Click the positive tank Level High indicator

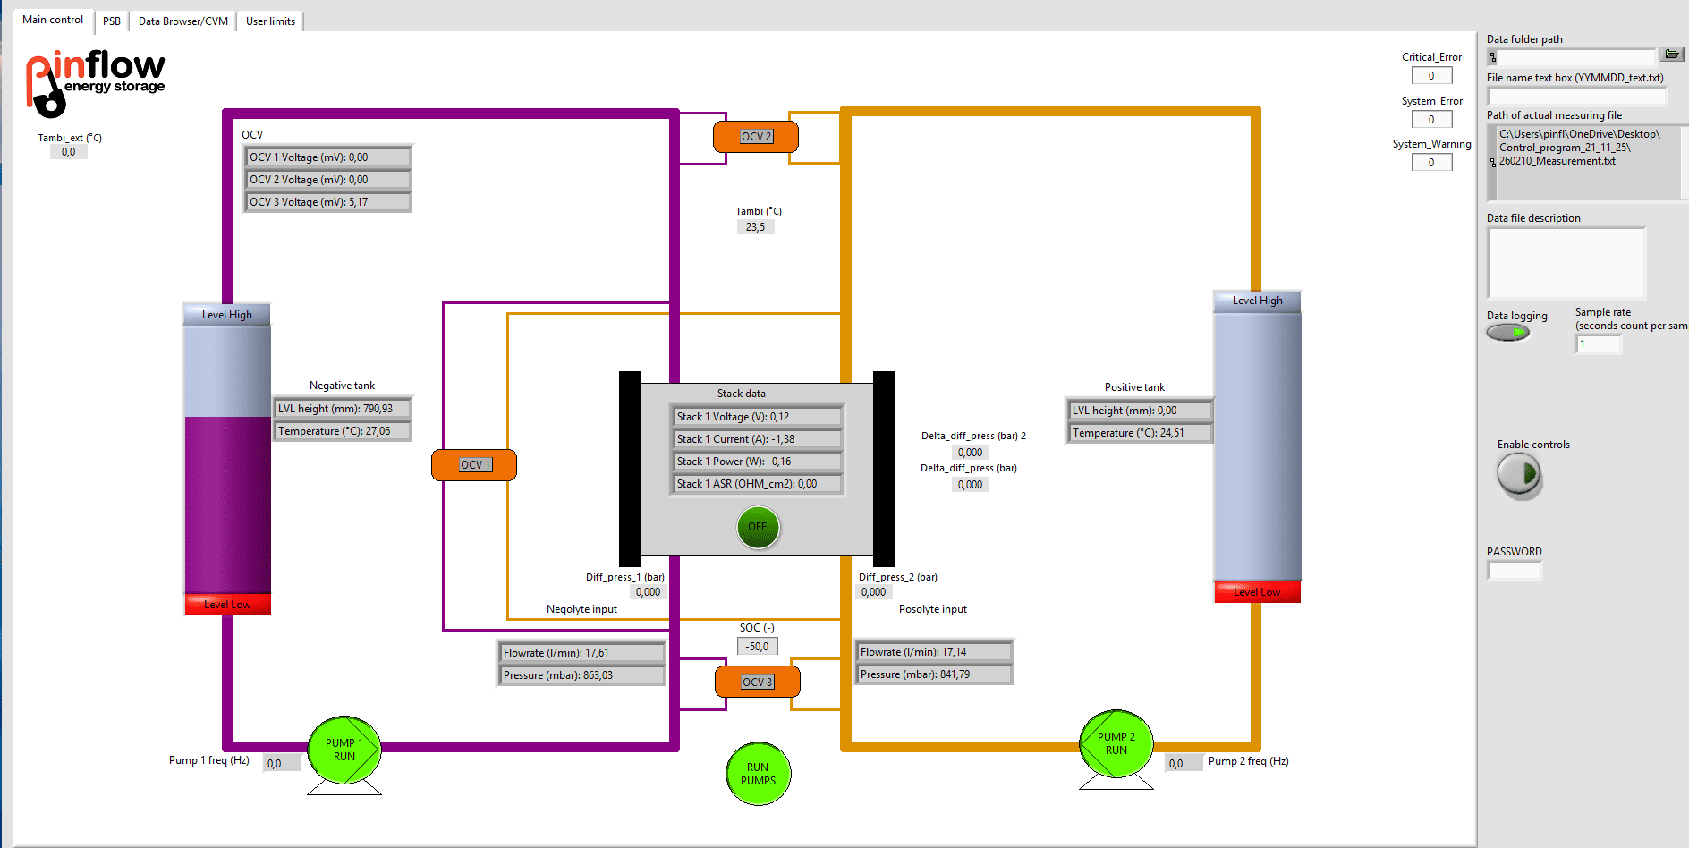click(x=1257, y=301)
